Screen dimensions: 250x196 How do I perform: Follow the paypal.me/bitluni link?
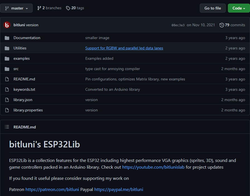coord(119,190)
